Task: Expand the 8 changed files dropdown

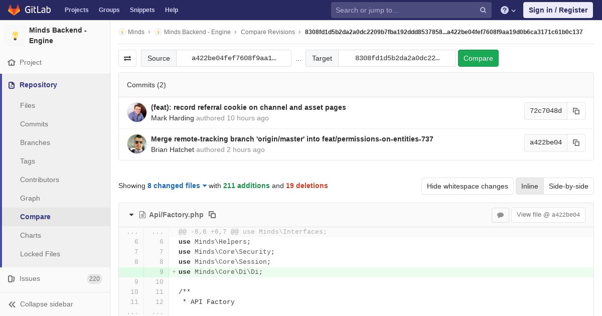Action: point(177,186)
